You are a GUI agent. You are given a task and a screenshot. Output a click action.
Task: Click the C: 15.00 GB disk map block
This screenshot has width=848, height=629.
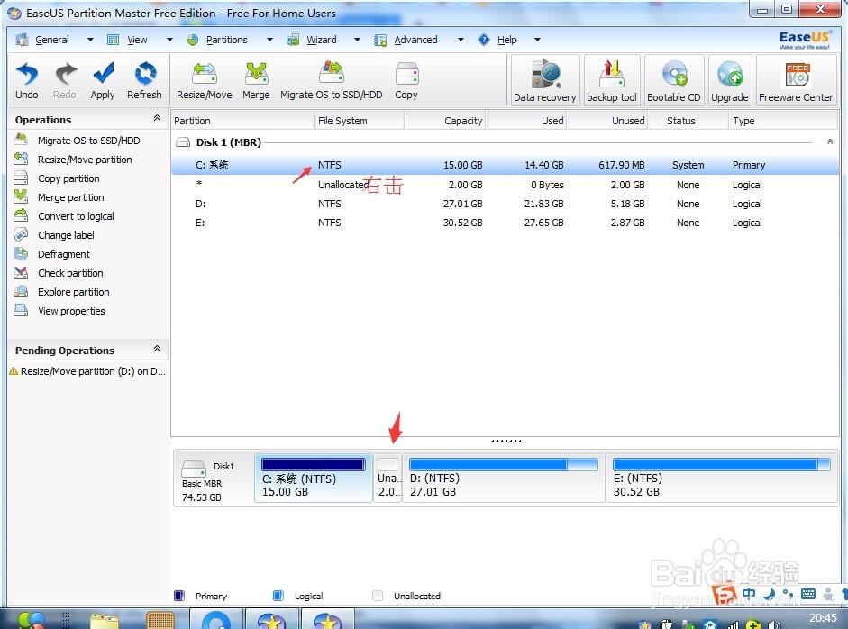(314, 479)
